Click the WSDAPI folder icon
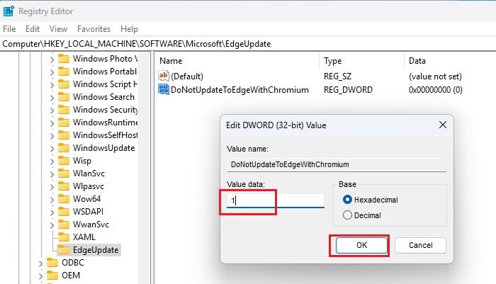Screen dimensions: 496x284 (x=64, y=212)
